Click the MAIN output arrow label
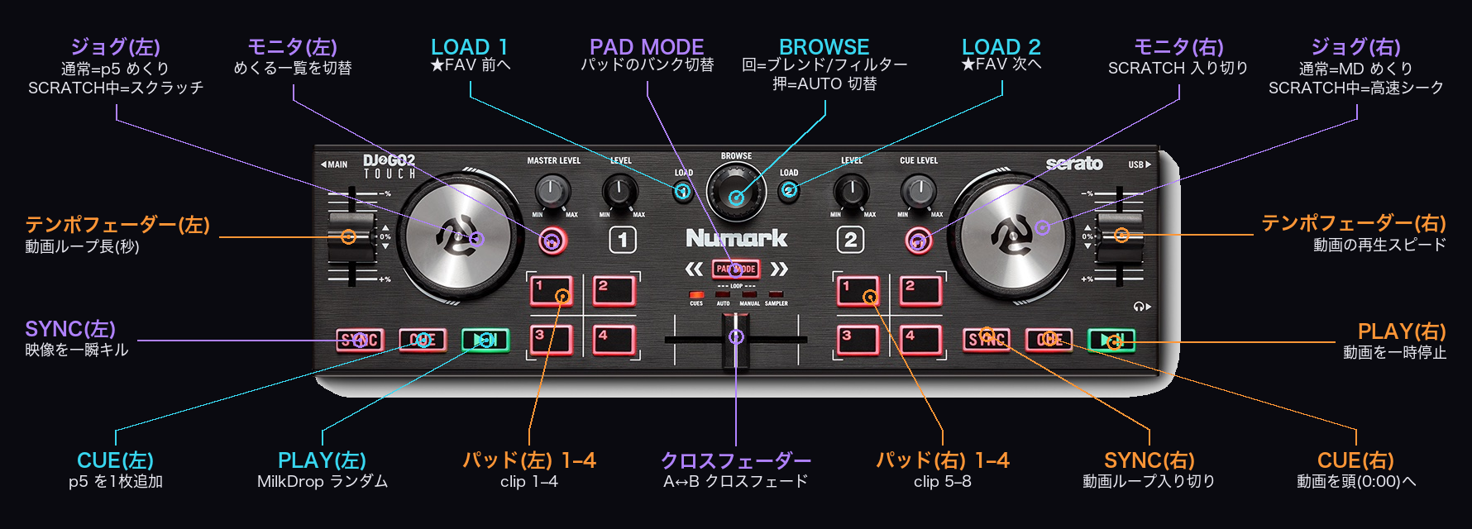 coord(334,164)
